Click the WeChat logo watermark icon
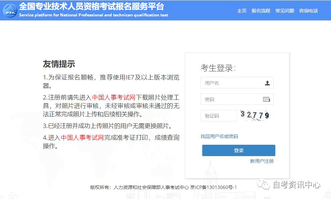This screenshot has width=331, height=199. pyautogui.click(x=263, y=184)
